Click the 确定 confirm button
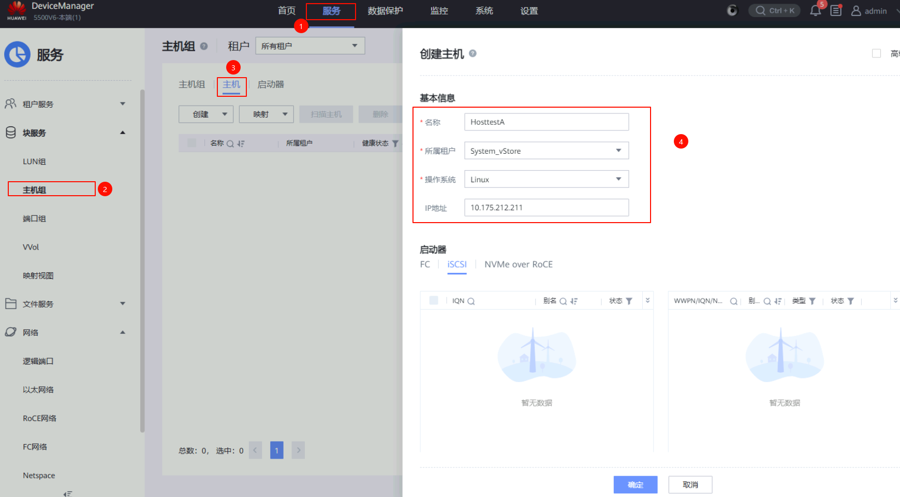 pyautogui.click(x=635, y=485)
